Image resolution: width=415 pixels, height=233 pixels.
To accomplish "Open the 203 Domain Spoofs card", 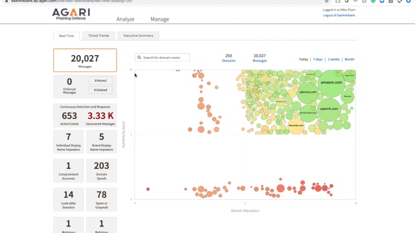I will [x=101, y=170].
